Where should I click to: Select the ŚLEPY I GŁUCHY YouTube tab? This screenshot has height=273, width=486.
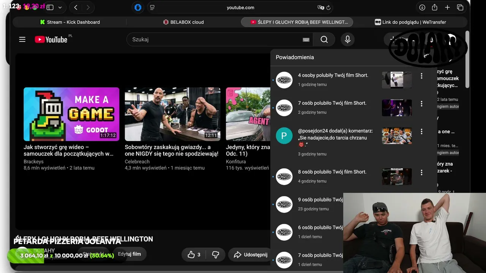click(297, 22)
